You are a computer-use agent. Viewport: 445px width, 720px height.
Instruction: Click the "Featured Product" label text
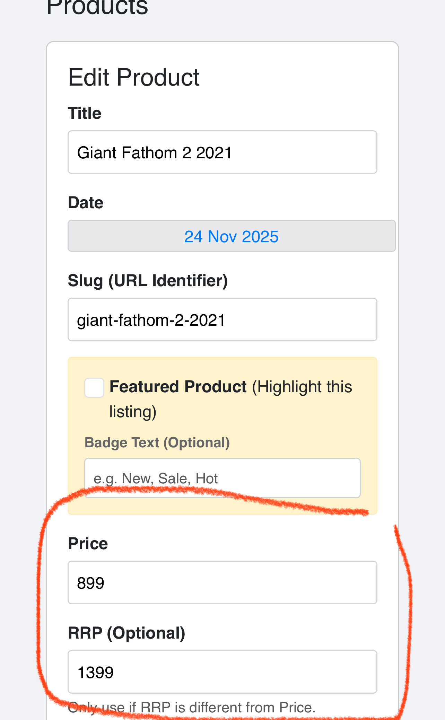(178, 387)
